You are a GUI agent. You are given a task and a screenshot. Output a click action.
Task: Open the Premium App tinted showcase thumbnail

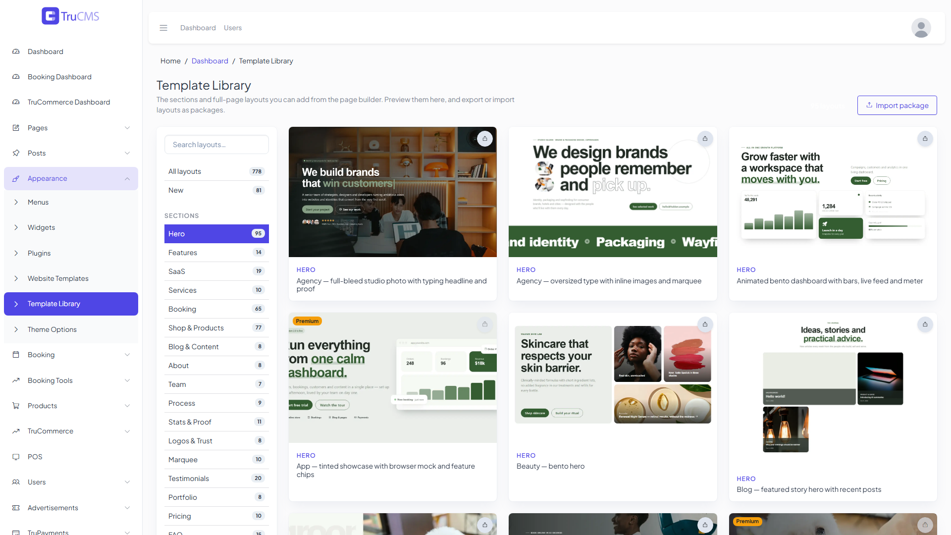click(x=393, y=377)
